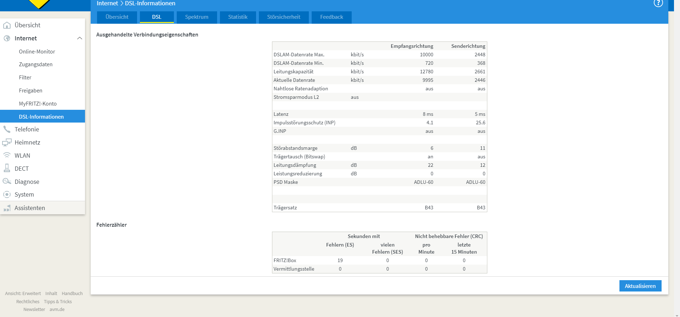Click the Übersicht home icon in sidebar
The width and height of the screenshot is (680, 317).
coord(7,25)
